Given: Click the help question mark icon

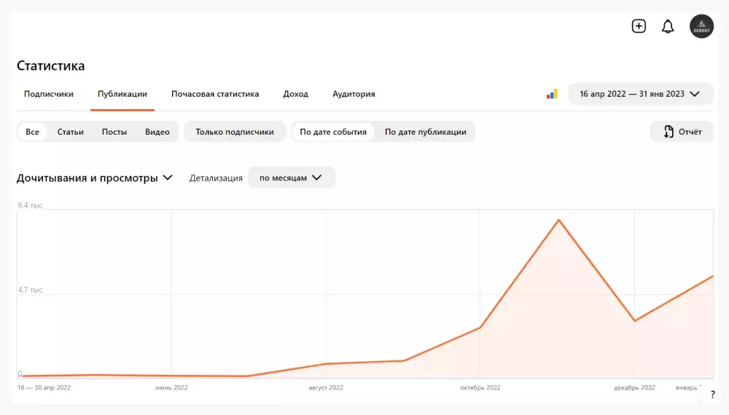Looking at the screenshot, I should (x=712, y=394).
